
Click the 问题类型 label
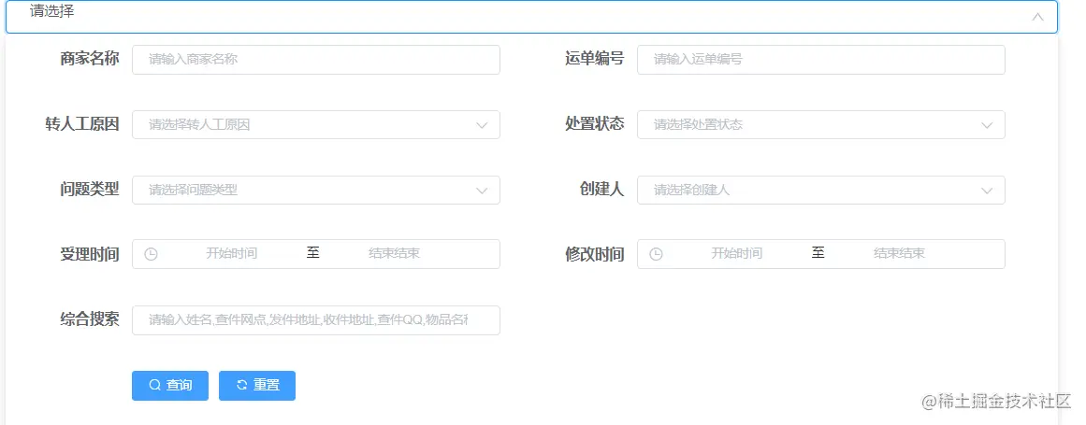click(90, 190)
